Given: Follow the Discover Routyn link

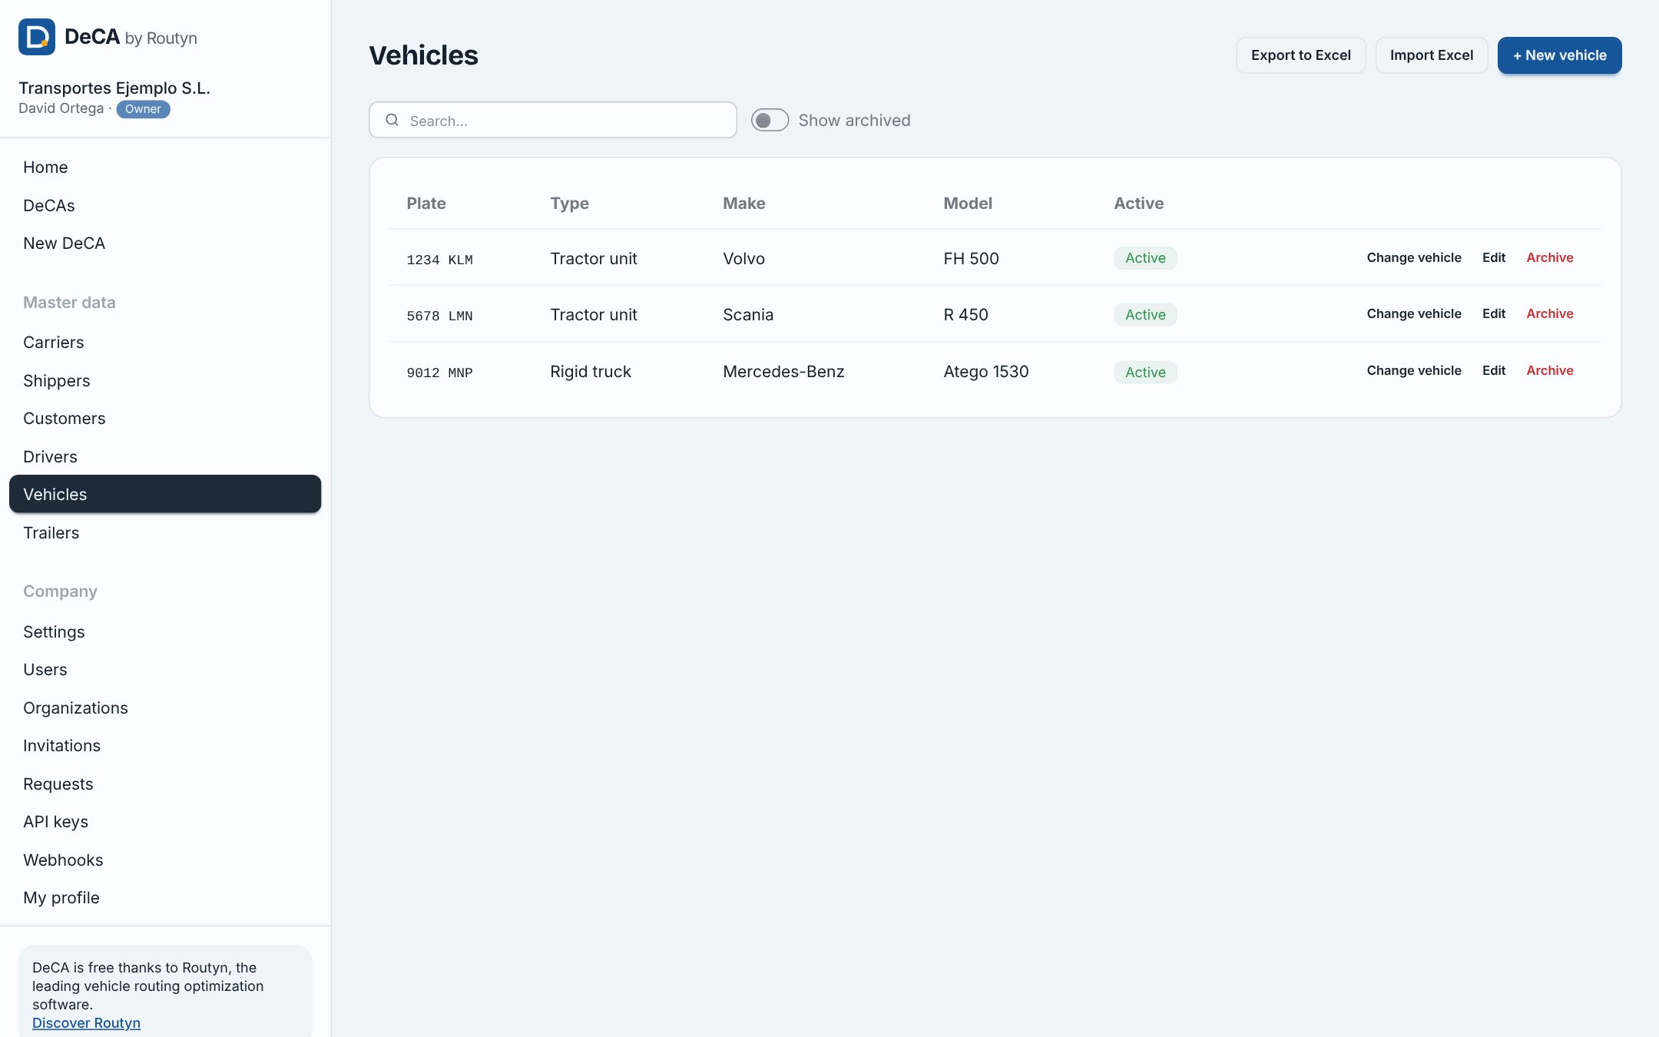Looking at the screenshot, I should click(x=86, y=1023).
